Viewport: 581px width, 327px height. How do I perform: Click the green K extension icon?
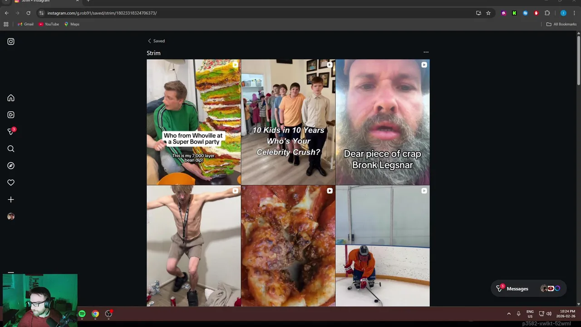(x=514, y=13)
